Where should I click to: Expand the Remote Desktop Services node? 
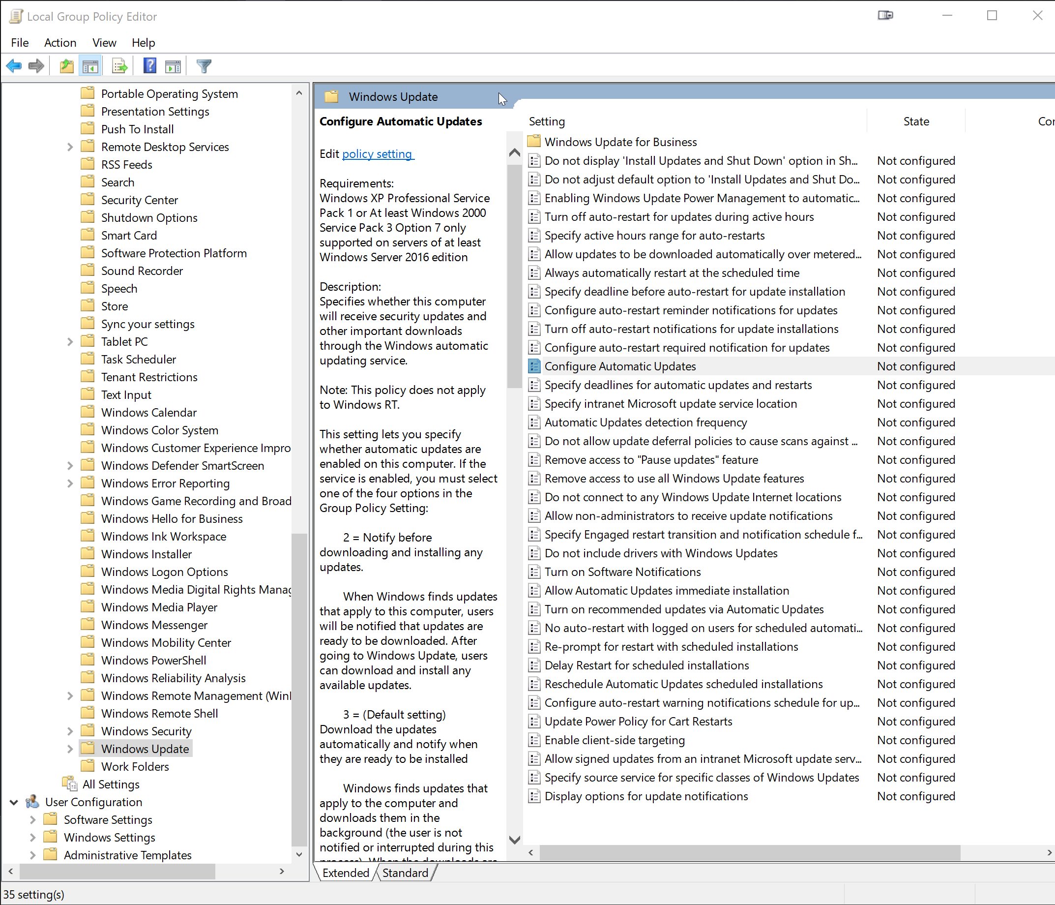pyautogui.click(x=70, y=147)
